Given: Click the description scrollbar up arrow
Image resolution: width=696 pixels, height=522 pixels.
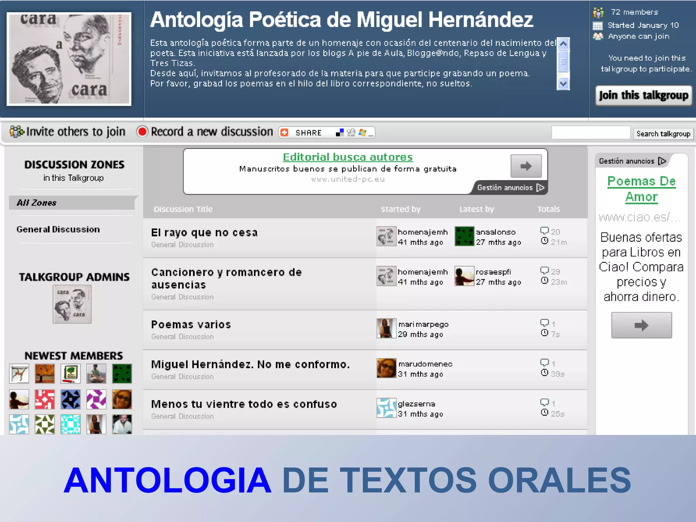Looking at the screenshot, I should click(x=563, y=43).
